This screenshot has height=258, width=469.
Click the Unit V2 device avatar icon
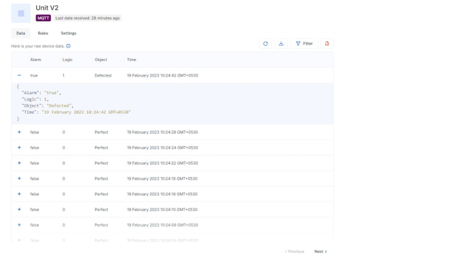[21, 13]
